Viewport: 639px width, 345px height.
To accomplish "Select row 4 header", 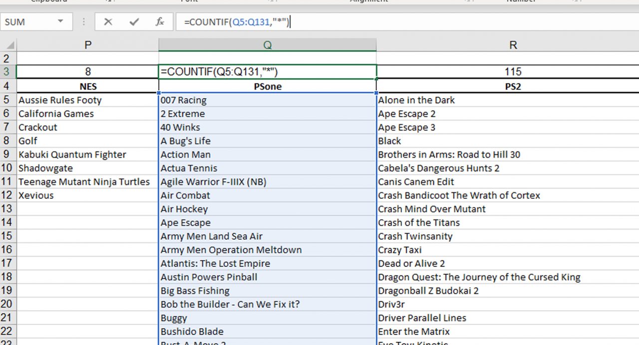I will coord(6,86).
